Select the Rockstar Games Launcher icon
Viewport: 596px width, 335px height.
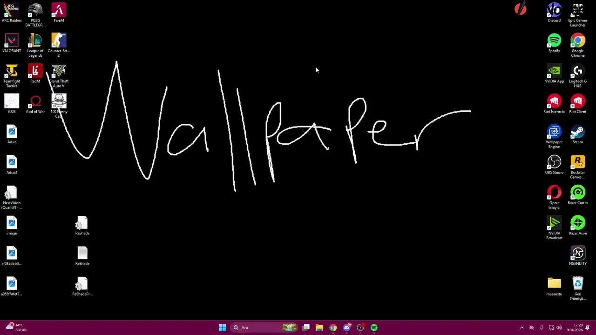pyautogui.click(x=578, y=167)
